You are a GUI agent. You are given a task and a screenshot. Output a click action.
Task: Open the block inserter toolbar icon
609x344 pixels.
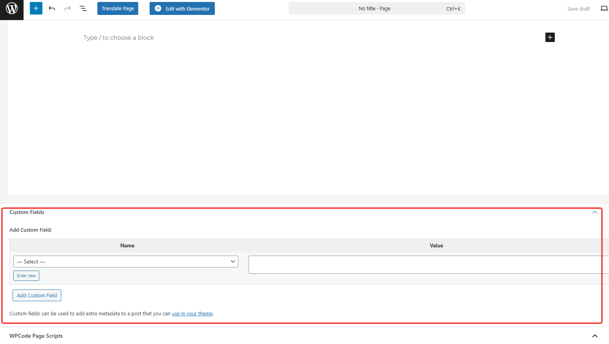36,8
